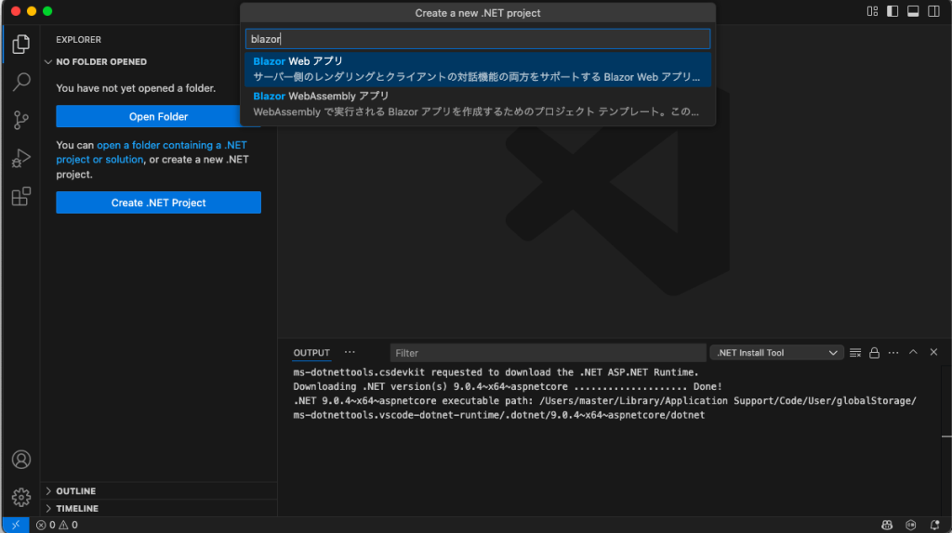This screenshot has width=952, height=533.
Task: Click the feedback icon in status bar
Action: coord(911,526)
